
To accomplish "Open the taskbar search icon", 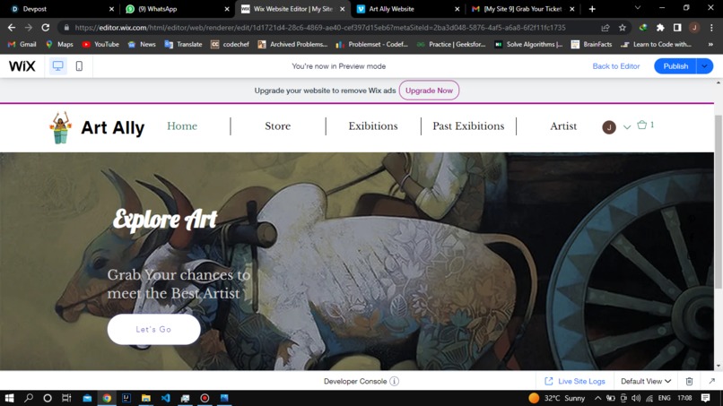I will click(29, 398).
